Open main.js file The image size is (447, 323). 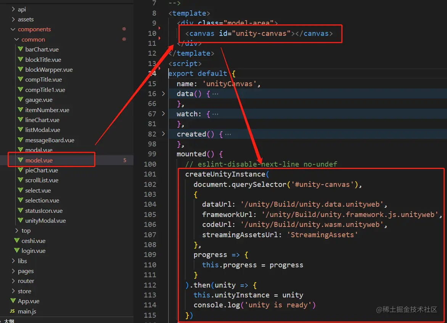27,311
